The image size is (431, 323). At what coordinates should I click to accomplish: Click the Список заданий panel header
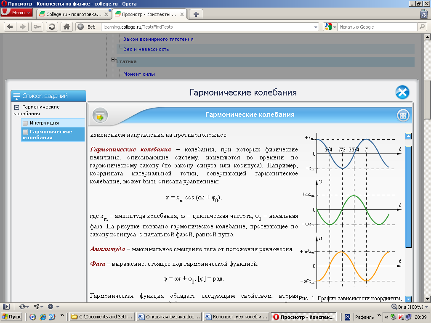[48, 96]
